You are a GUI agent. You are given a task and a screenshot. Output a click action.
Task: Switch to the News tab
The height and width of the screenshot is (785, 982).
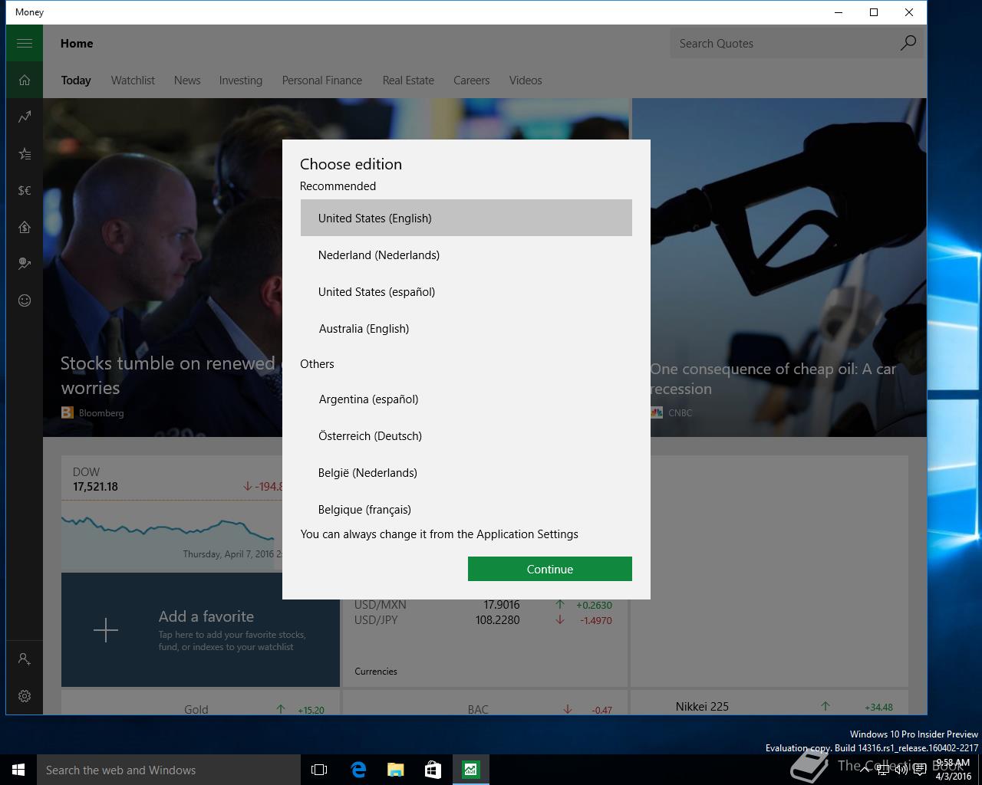tap(187, 80)
